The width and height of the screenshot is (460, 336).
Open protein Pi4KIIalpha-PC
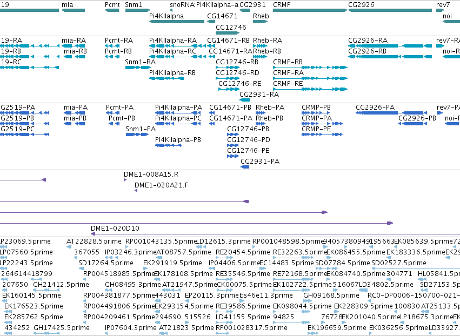click(178, 124)
